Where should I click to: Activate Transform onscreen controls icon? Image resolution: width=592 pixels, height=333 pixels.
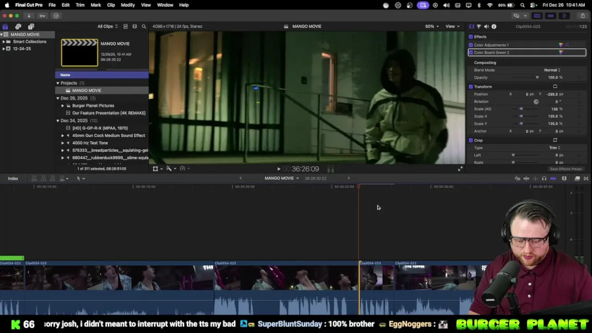coord(555,86)
